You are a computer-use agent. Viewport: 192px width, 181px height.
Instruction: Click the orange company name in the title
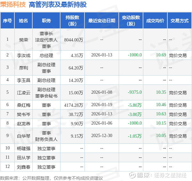(13, 4)
